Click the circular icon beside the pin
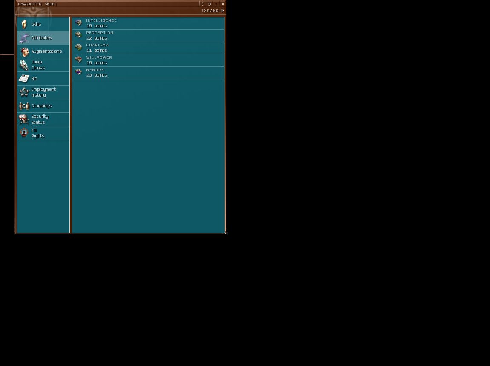The width and height of the screenshot is (490, 366). 209,4
